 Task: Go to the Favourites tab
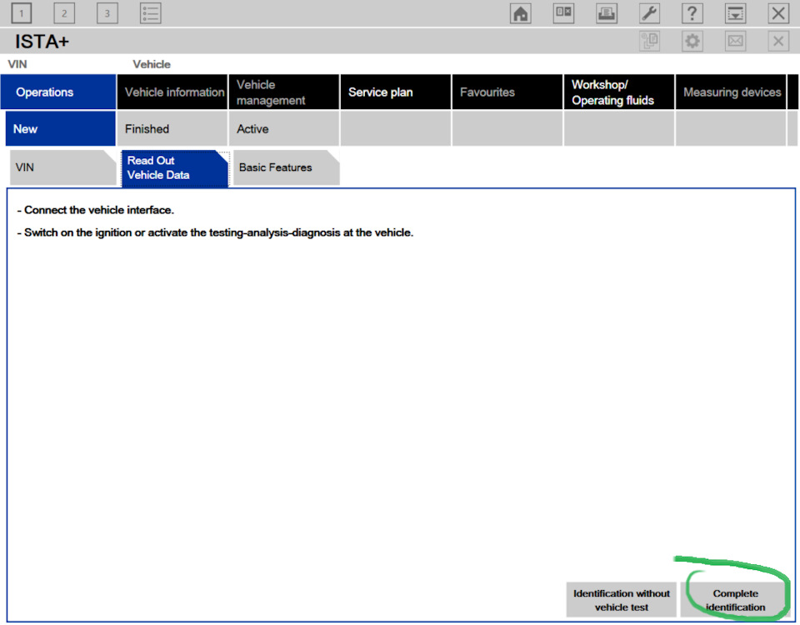507,92
